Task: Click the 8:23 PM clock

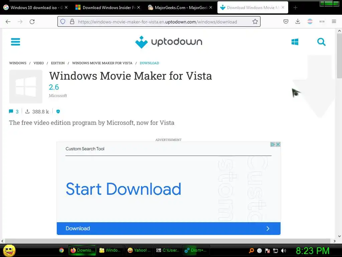Action: click(313, 251)
